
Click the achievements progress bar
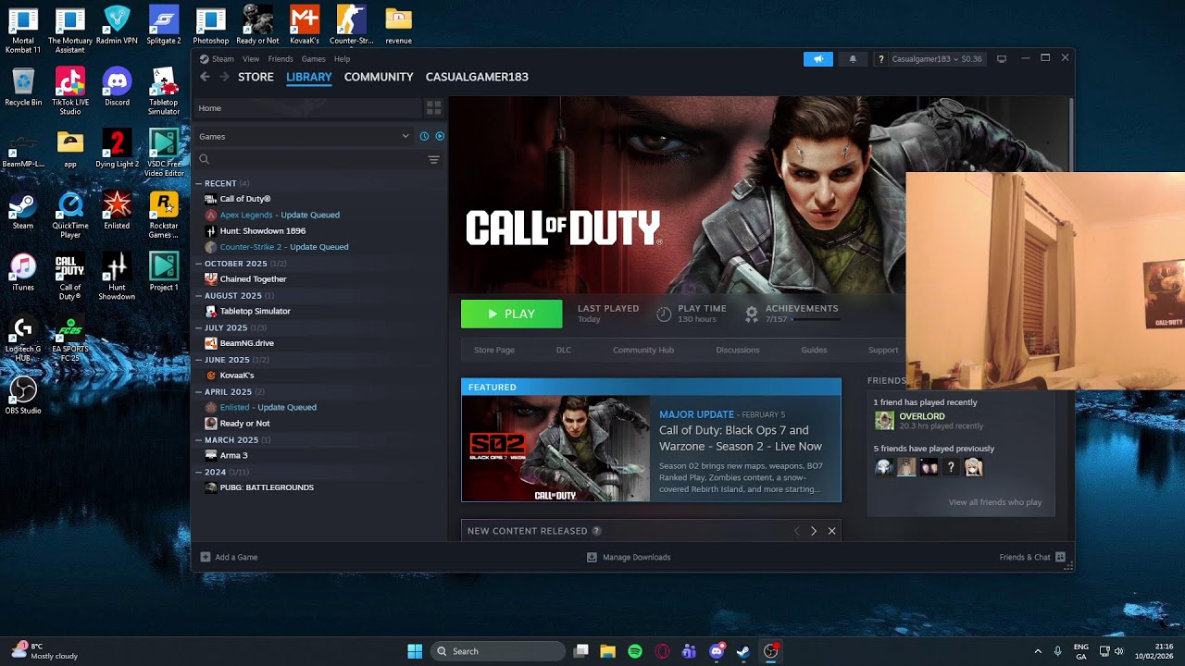click(816, 319)
